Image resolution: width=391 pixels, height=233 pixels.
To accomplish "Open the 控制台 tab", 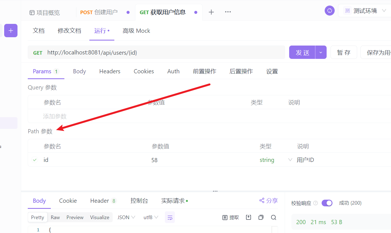I will click(139, 201).
